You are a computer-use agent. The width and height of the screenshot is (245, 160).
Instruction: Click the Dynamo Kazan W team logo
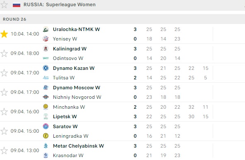[46, 68]
